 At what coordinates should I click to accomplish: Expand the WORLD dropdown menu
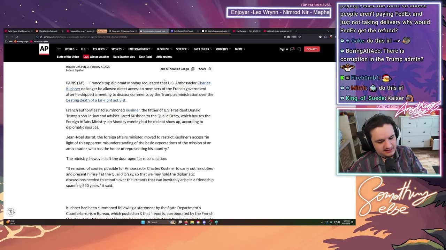(71, 49)
